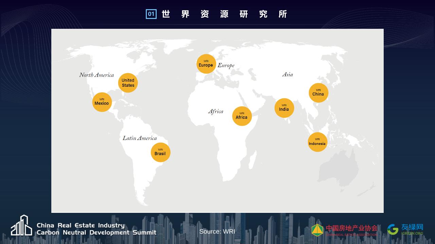
Task: Click the boxed 01 section number
Action: click(151, 14)
